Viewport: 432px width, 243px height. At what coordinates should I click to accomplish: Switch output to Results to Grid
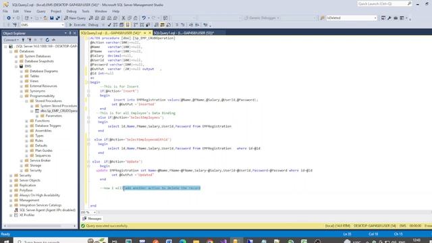click(x=162, y=25)
